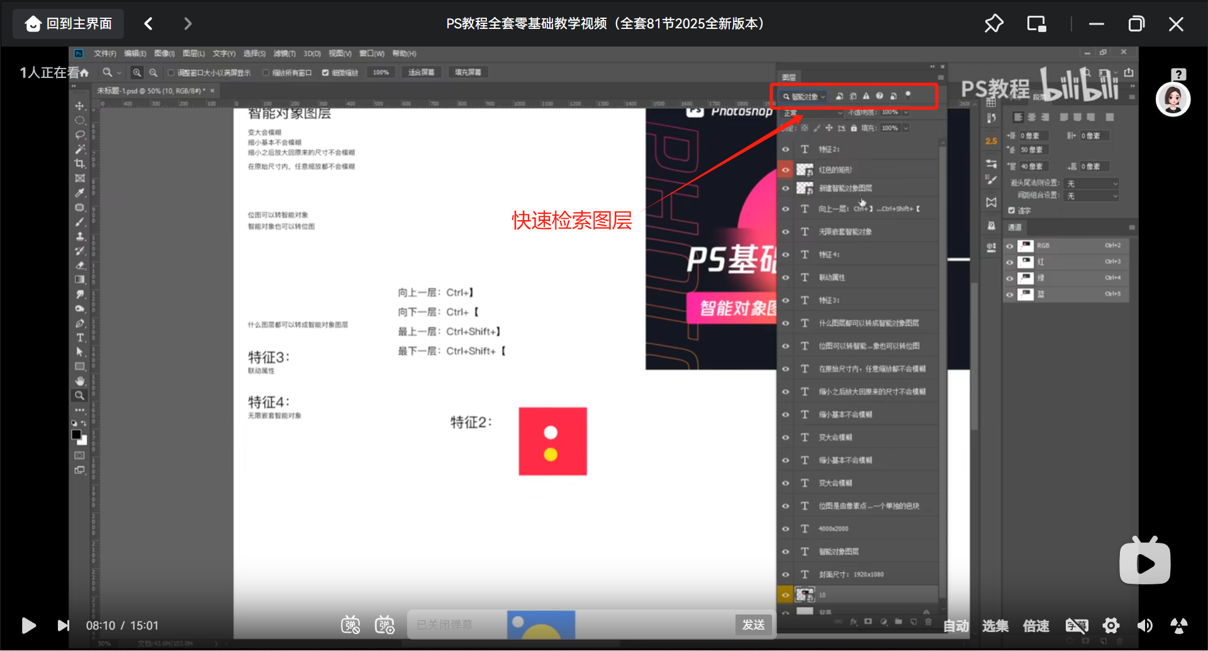Open video player settings gear
Image resolution: width=1208 pixels, height=651 pixels.
1111,625
